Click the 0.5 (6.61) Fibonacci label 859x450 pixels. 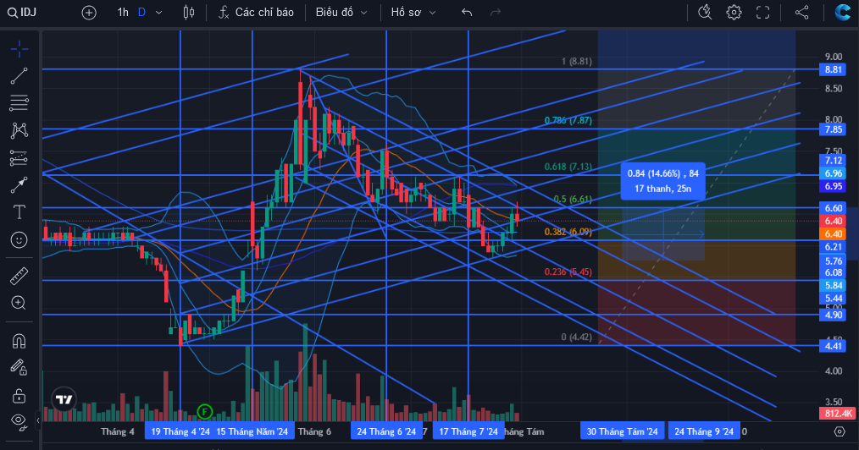[573, 199]
